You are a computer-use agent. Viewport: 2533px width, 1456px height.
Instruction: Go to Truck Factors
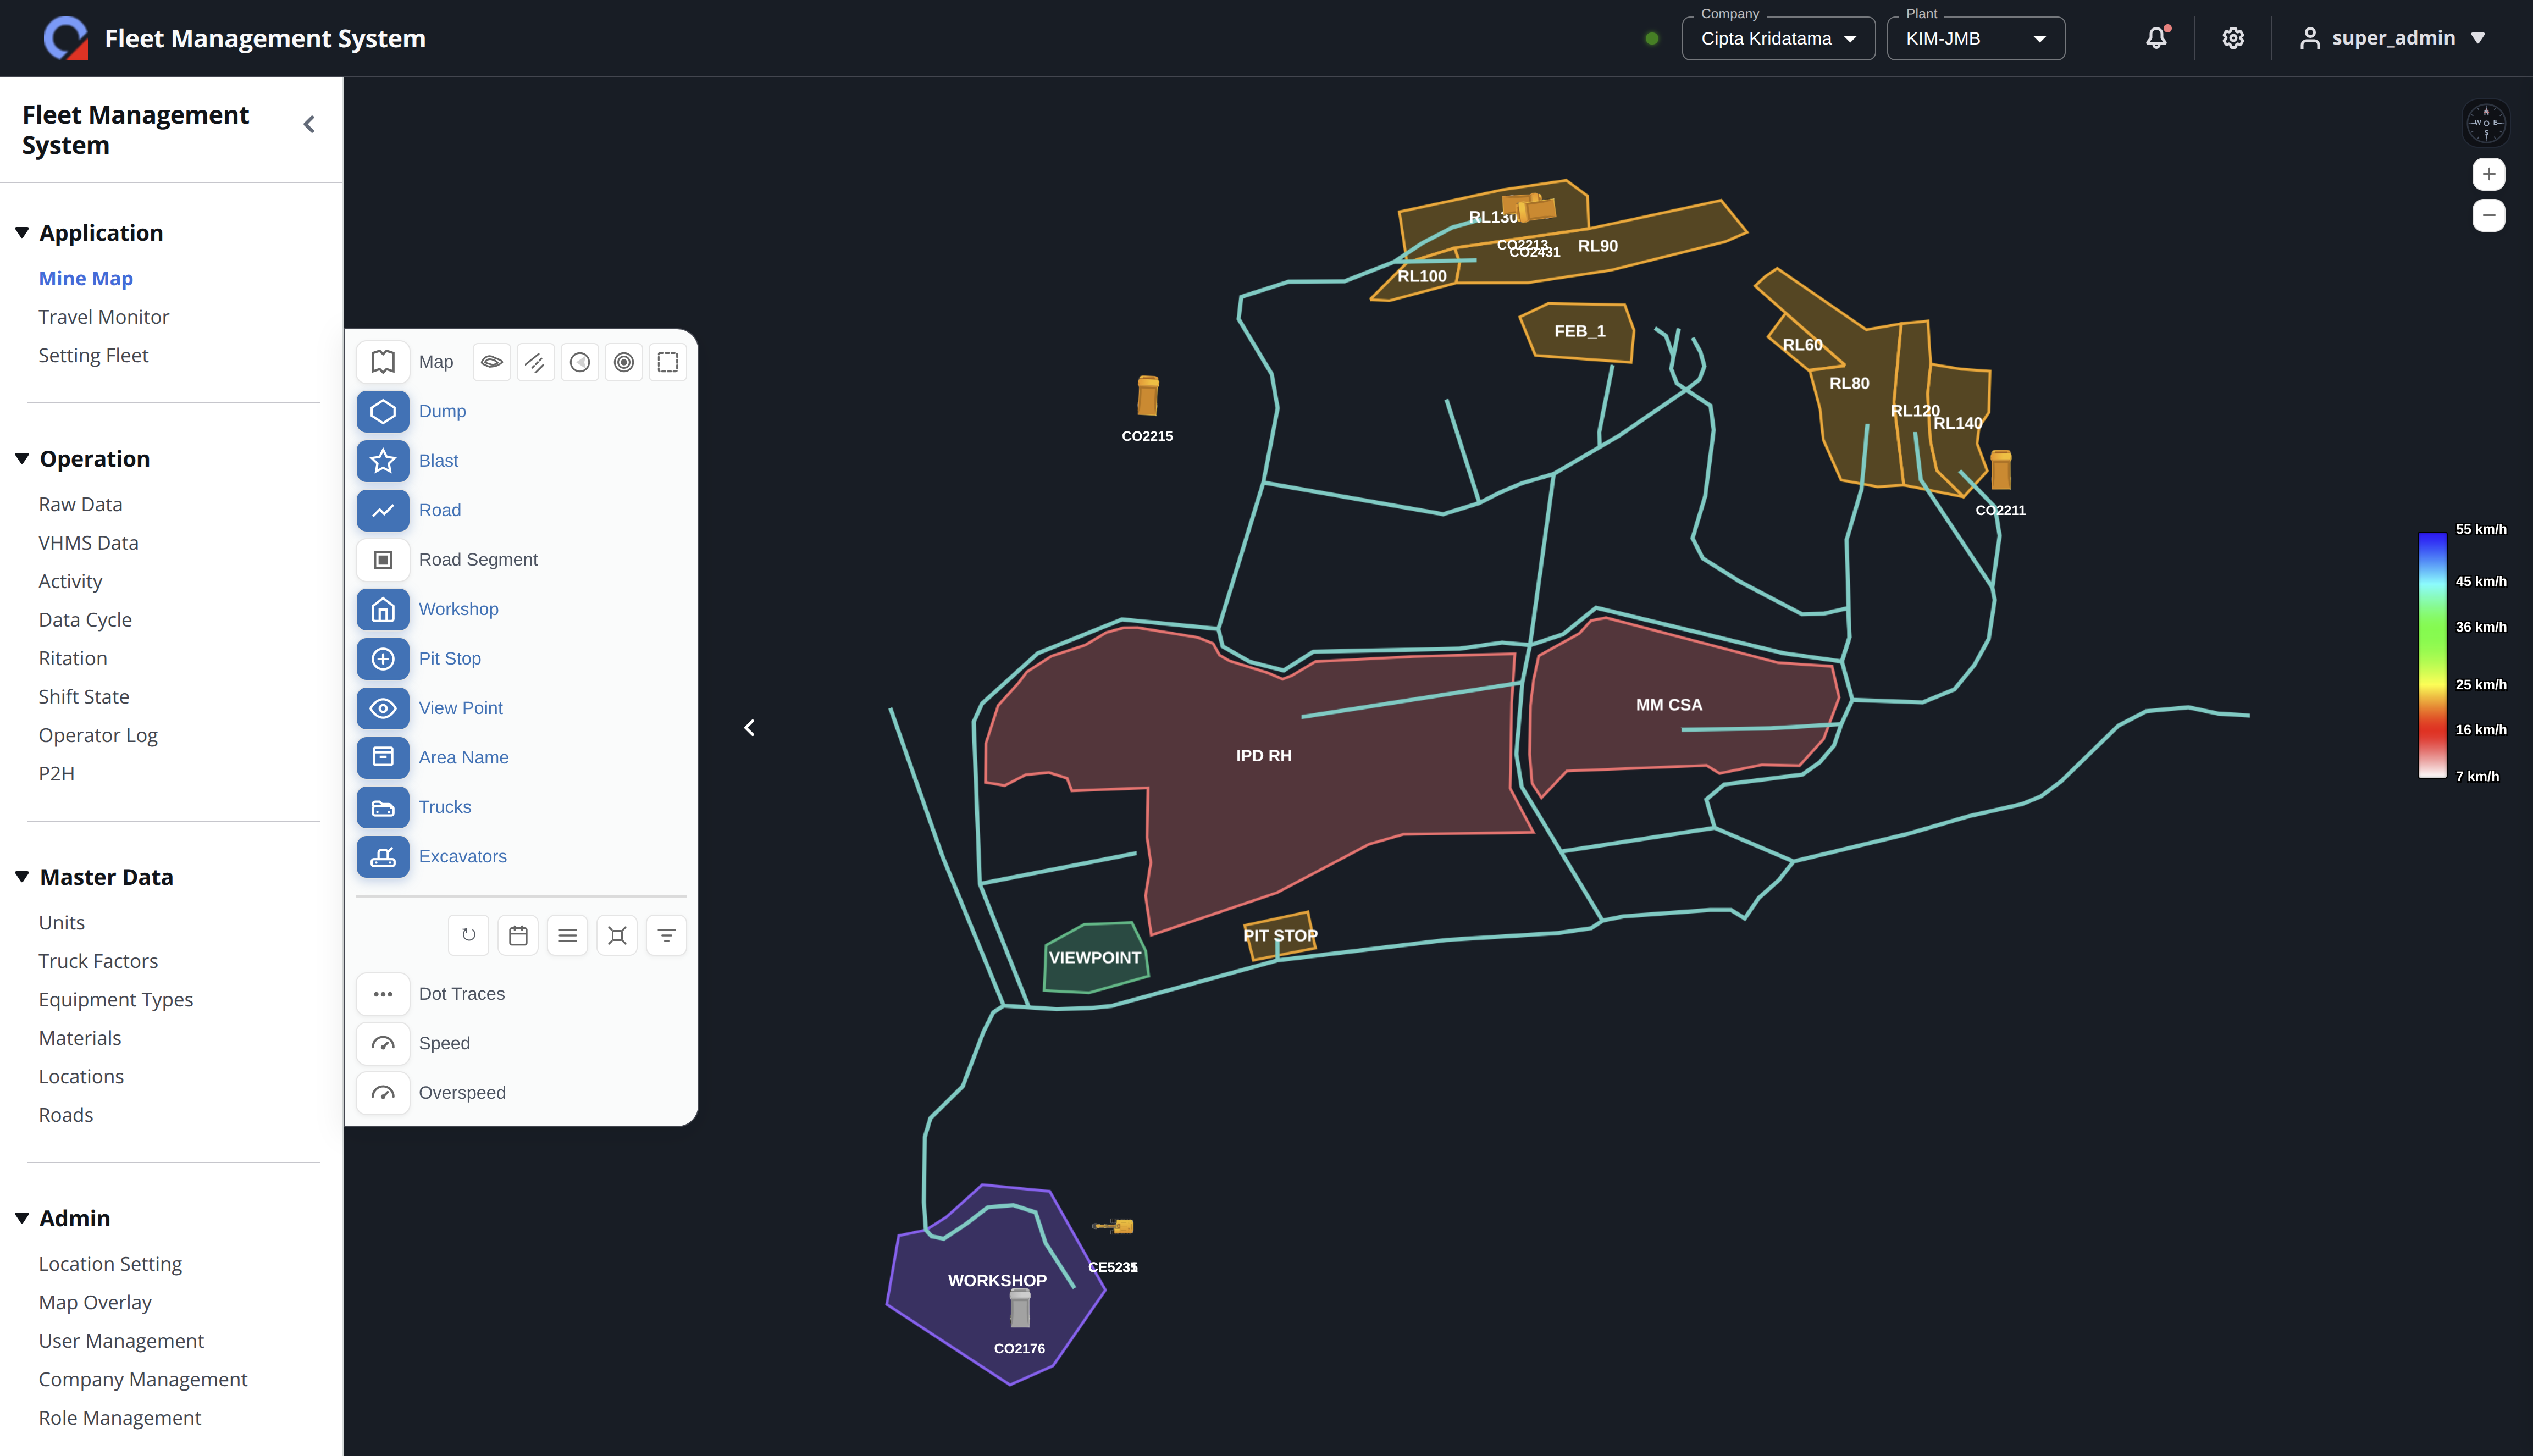click(x=98, y=961)
